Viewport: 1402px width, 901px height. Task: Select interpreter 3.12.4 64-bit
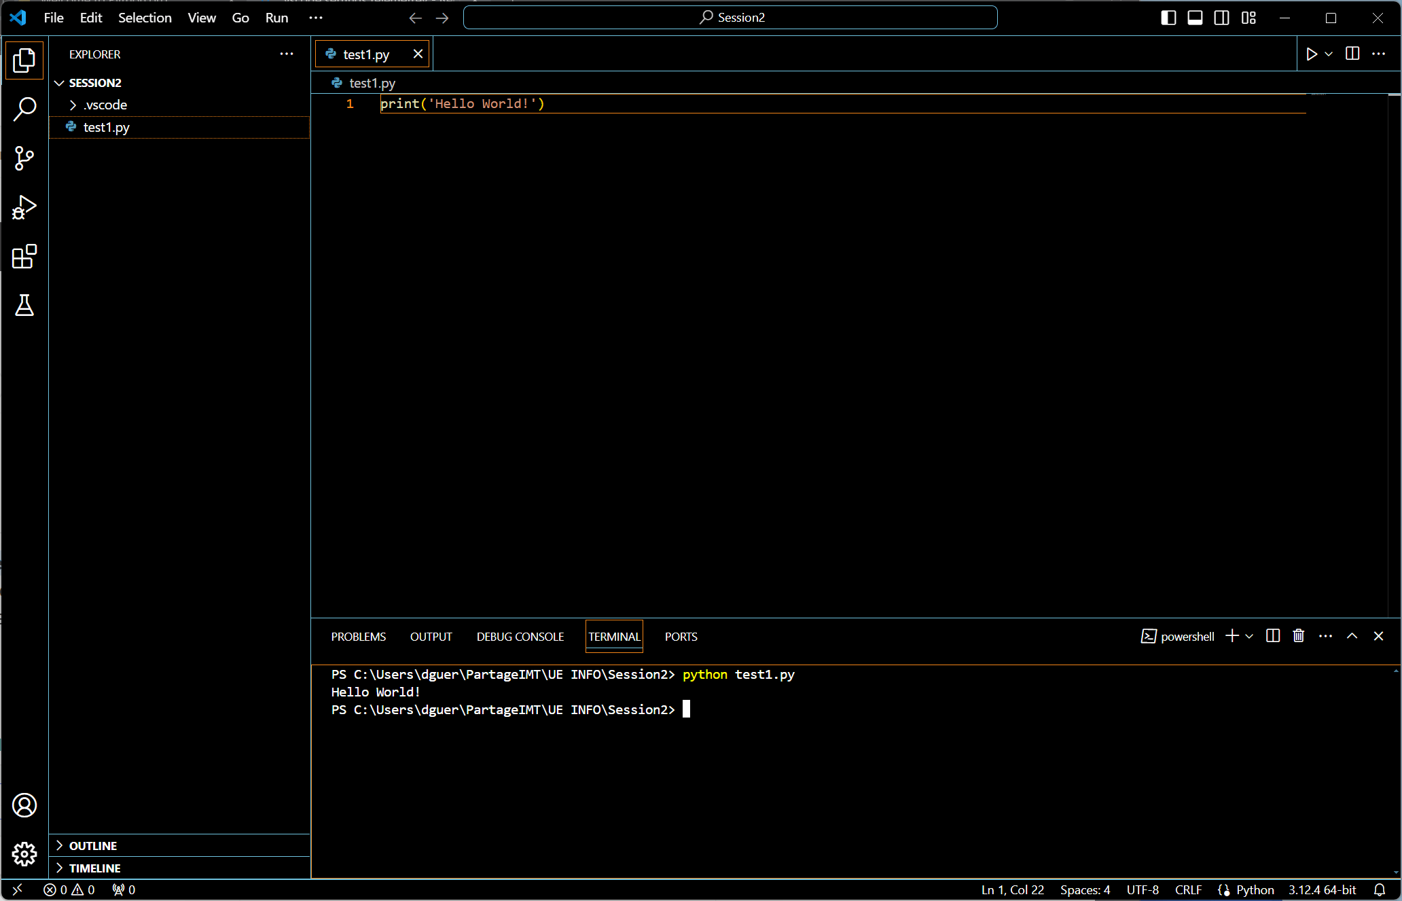(x=1322, y=889)
